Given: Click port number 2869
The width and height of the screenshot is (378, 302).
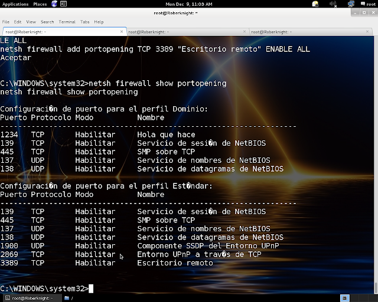Looking at the screenshot, I should pyautogui.click(x=9, y=255).
